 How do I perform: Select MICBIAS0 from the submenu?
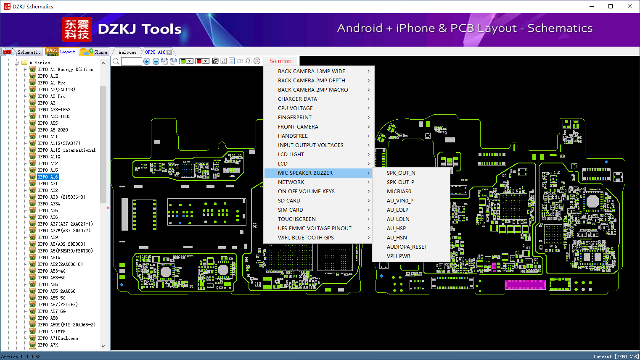[411, 192]
